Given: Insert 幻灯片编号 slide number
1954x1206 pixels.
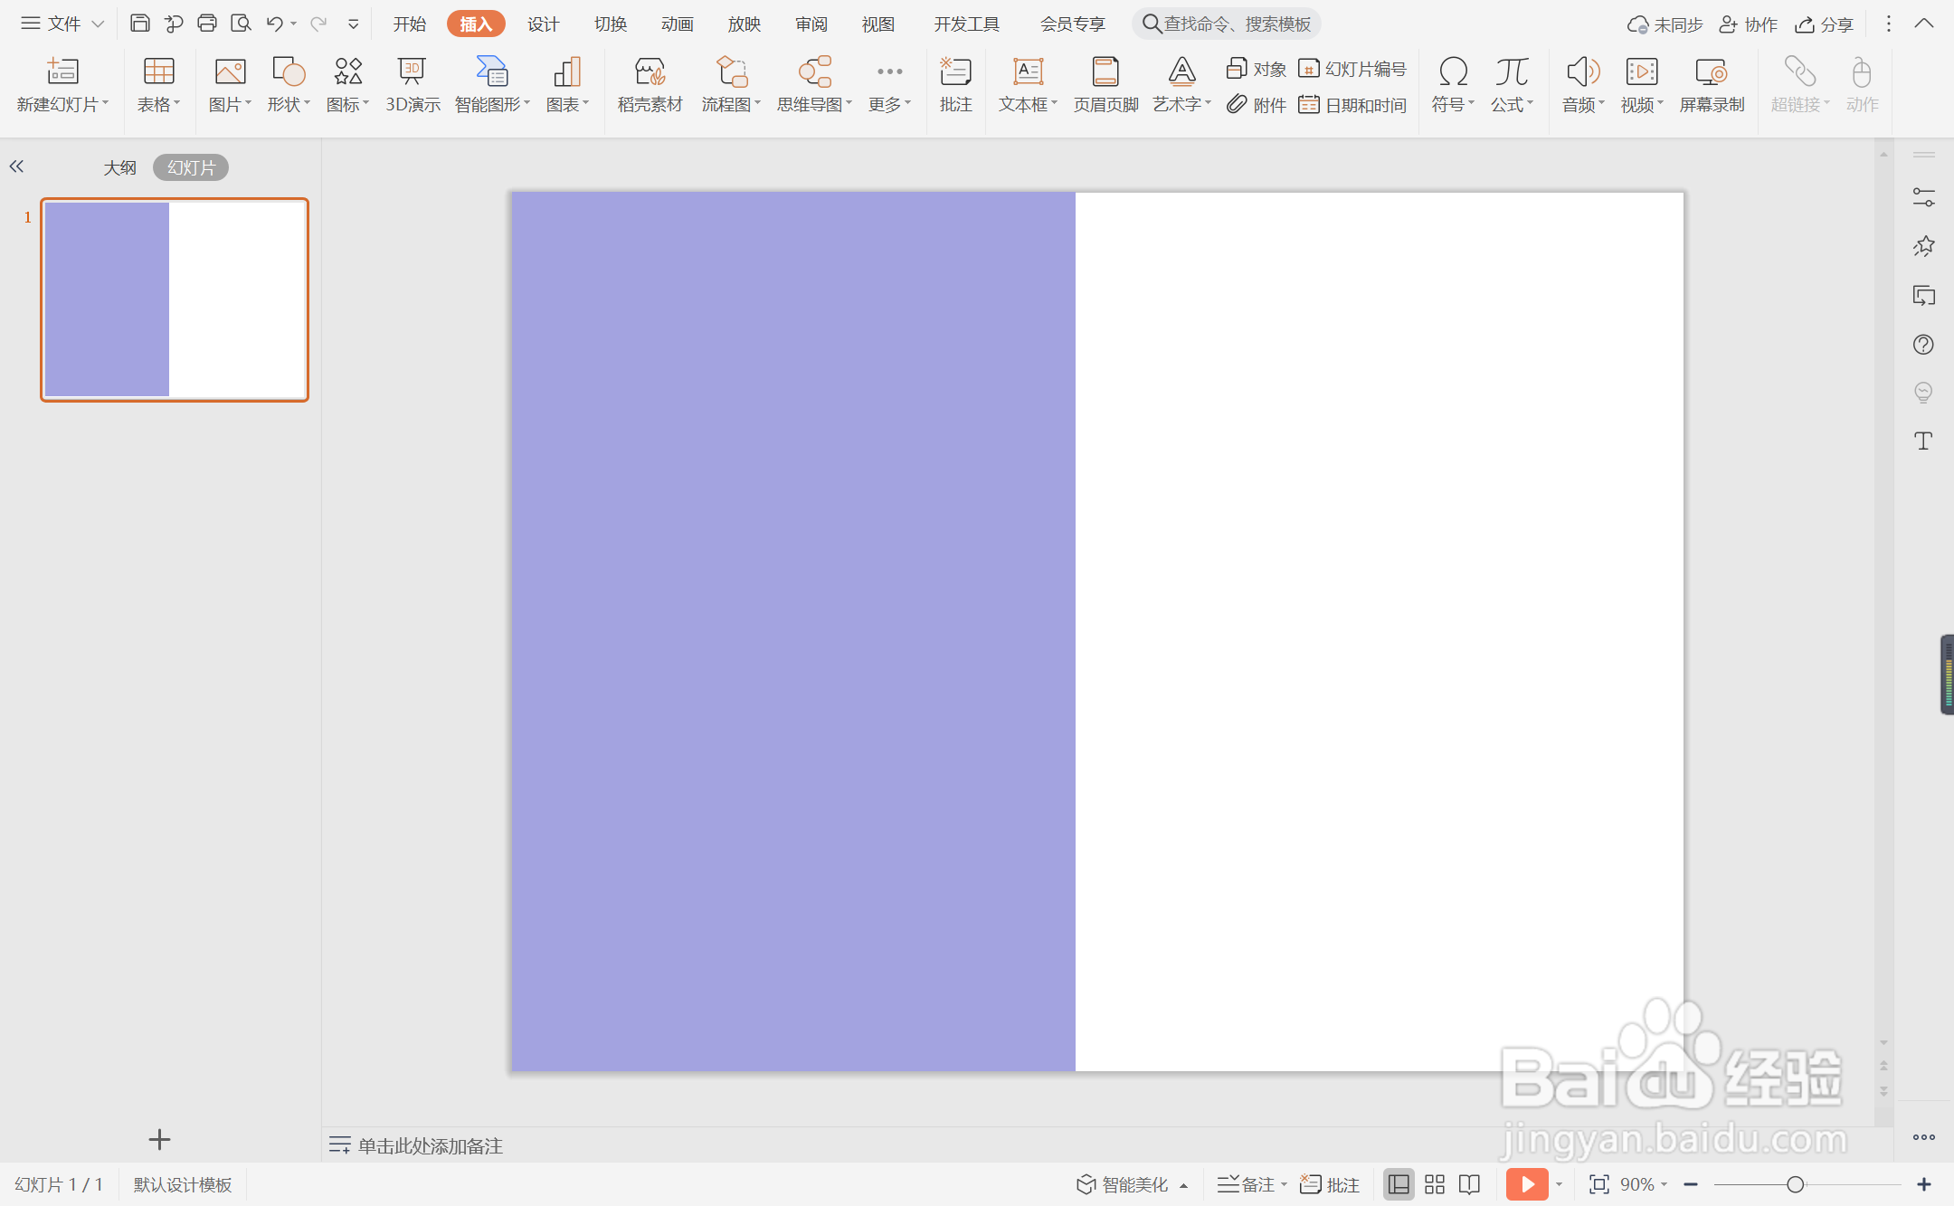Looking at the screenshot, I should click(x=1352, y=69).
